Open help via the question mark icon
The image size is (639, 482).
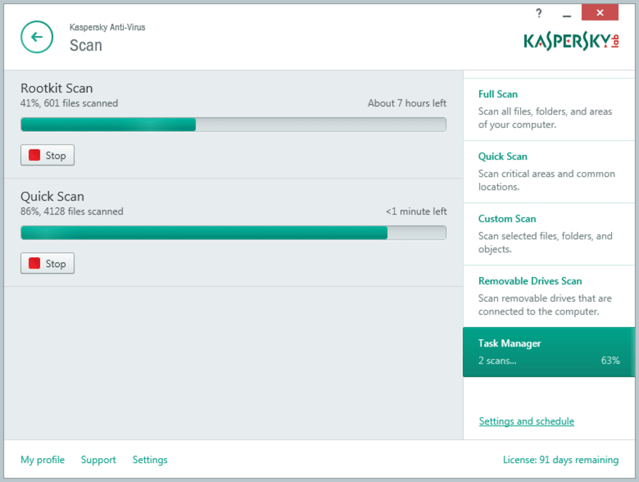538,13
